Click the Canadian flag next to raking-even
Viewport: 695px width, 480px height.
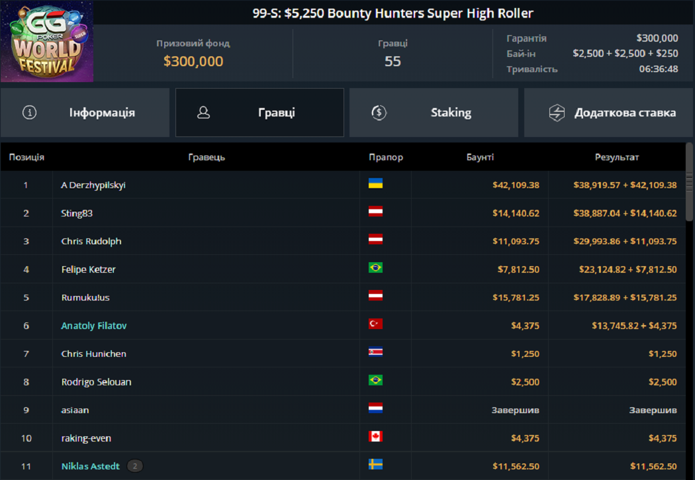(x=375, y=438)
